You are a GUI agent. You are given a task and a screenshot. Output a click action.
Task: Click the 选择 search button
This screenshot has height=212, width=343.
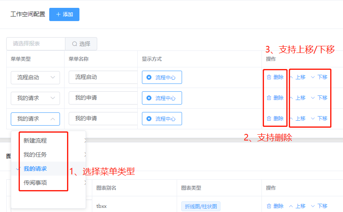[x=81, y=44]
